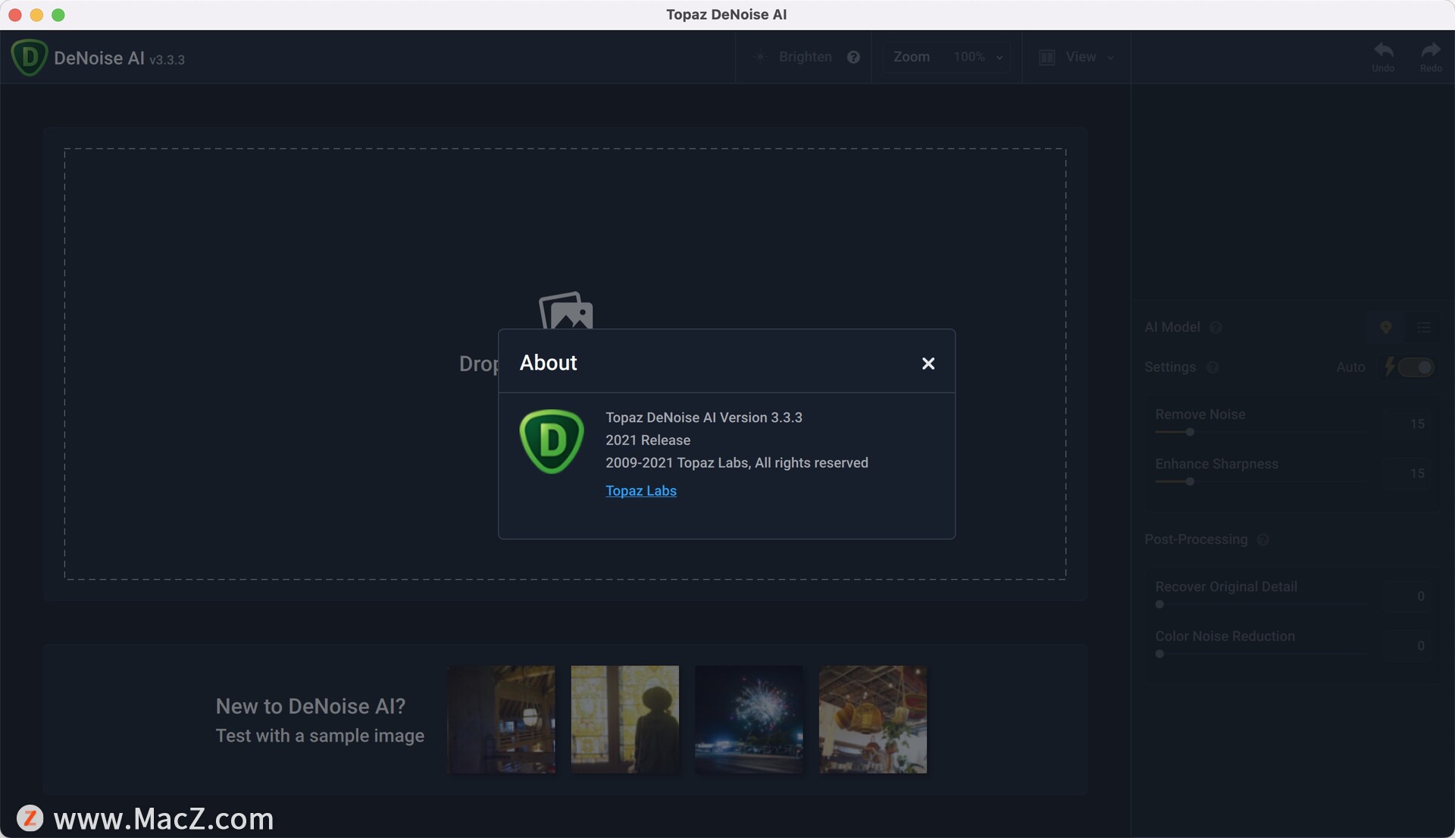Open Post-Processing help icon
1455x838 pixels.
1263,539
